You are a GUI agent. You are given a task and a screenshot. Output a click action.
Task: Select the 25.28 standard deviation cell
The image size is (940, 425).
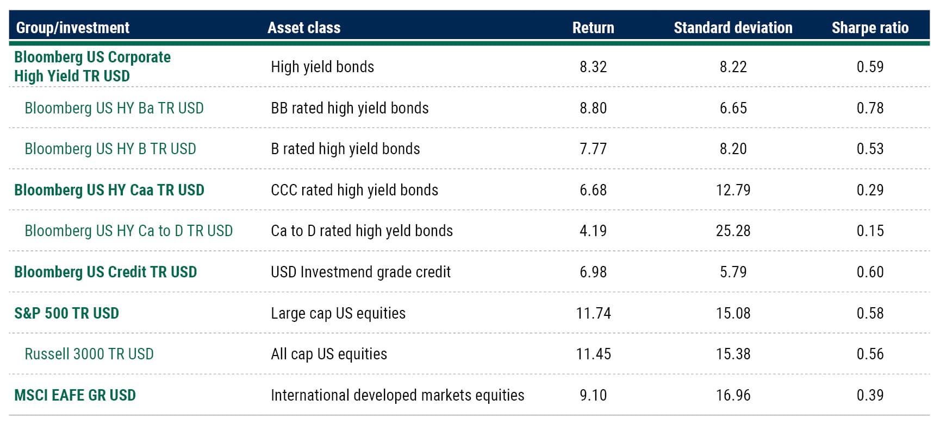[x=733, y=231]
